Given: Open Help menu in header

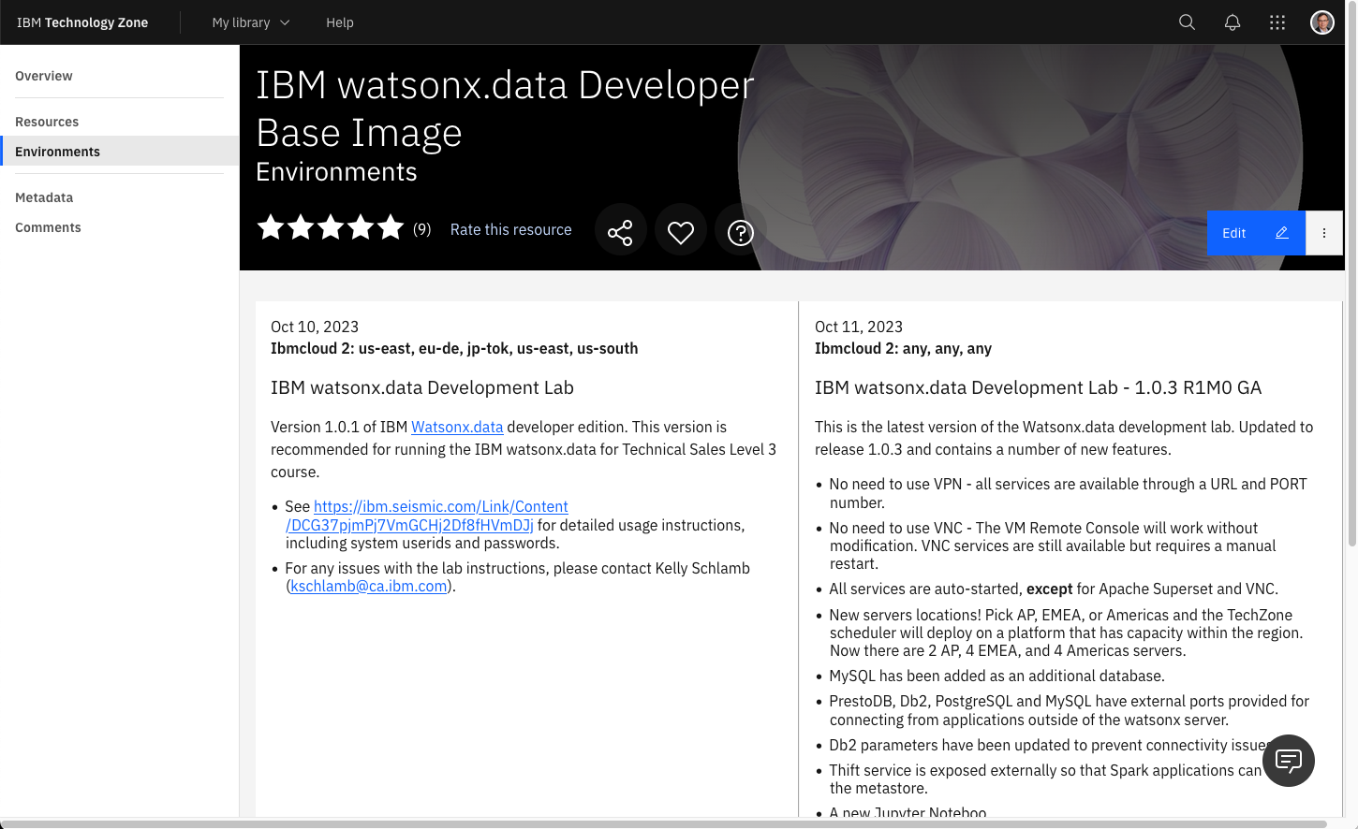Looking at the screenshot, I should click(x=340, y=22).
